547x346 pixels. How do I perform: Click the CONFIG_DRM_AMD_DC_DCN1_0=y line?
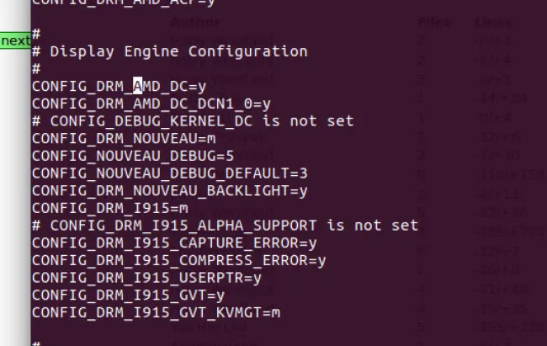151,104
